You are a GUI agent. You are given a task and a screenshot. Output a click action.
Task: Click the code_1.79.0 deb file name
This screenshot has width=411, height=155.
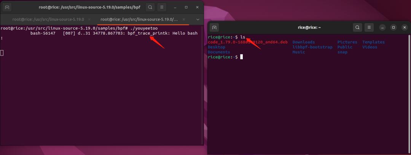(x=247, y=42)
